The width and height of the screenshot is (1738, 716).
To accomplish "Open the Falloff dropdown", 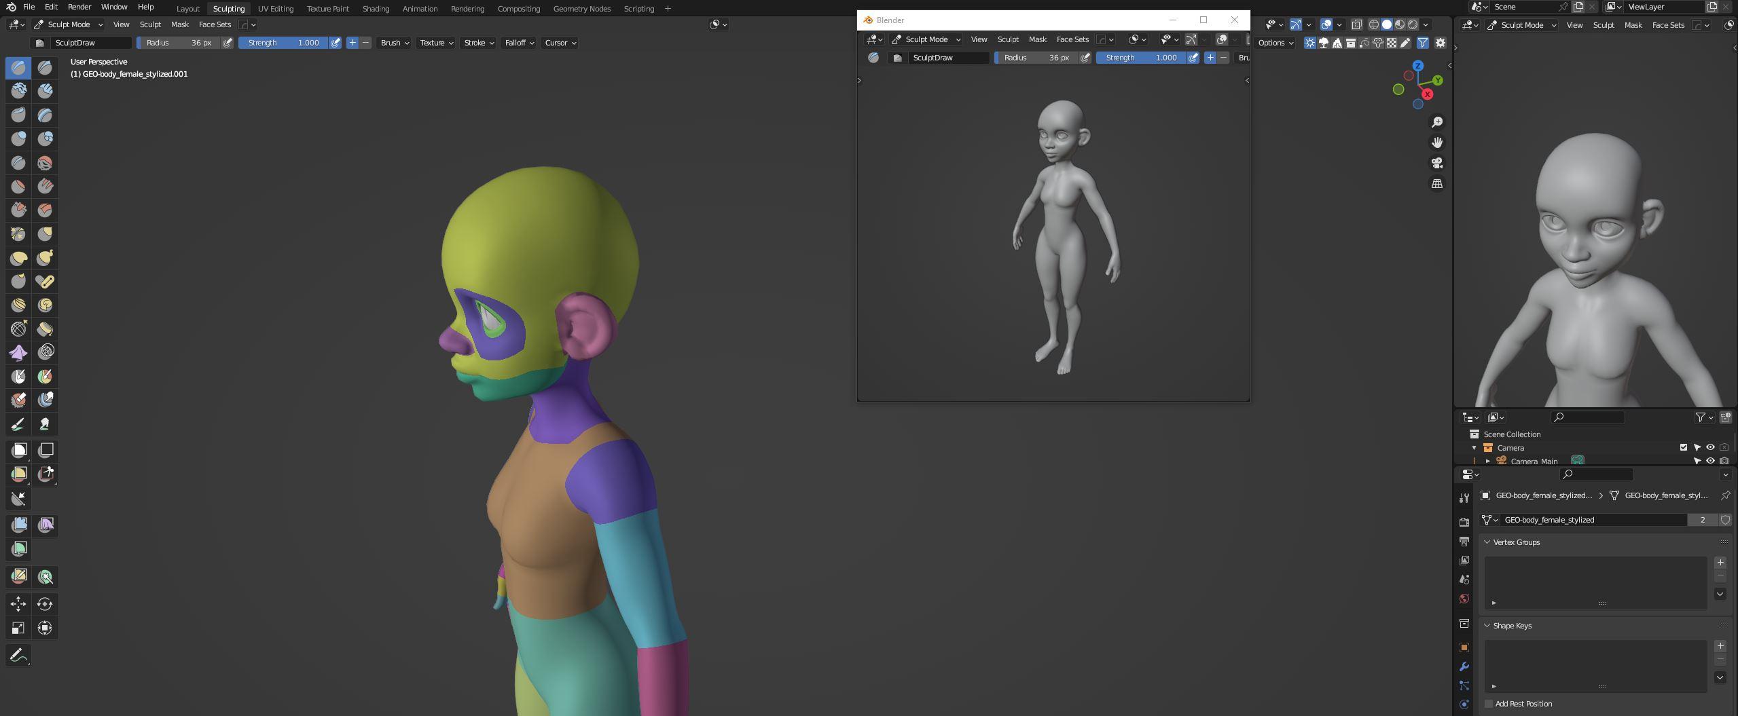I will 519,43.
